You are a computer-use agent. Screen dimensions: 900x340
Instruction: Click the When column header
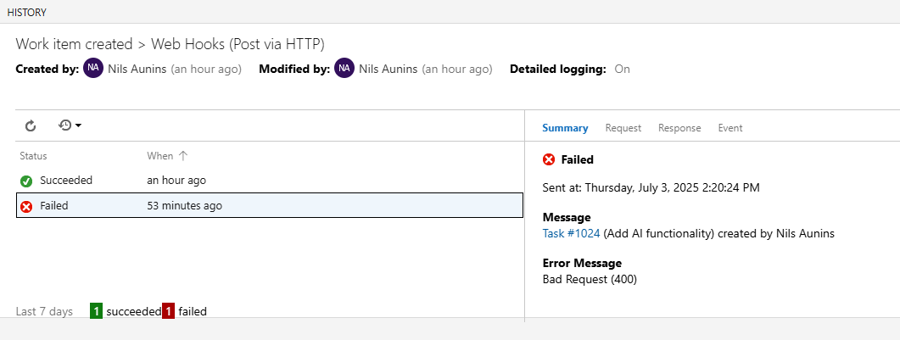click(159, 156)
